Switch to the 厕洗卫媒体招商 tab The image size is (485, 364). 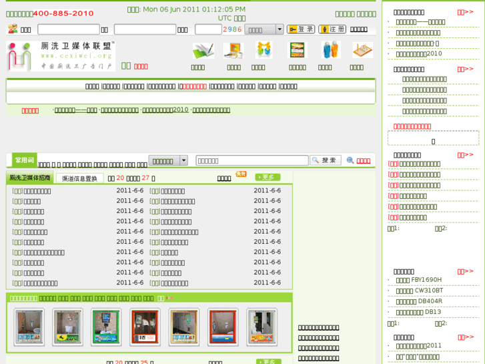pyautogui.click(x=30, y=178)
